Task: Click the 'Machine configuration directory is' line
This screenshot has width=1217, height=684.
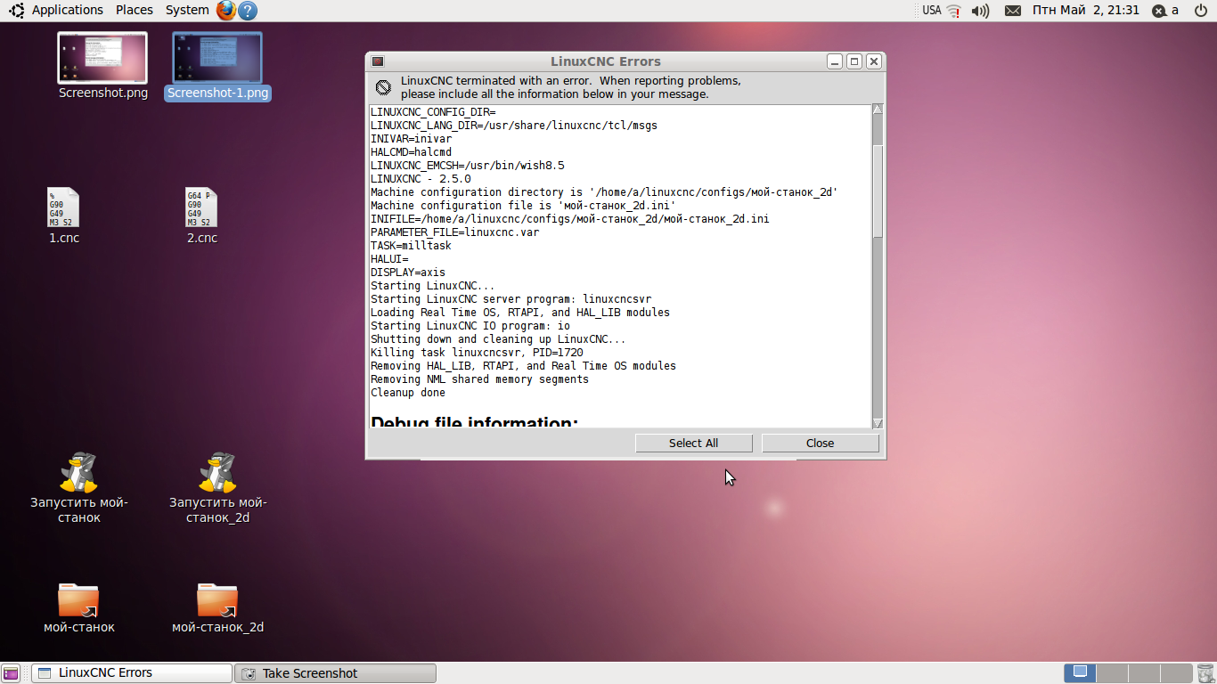Action: point(605,192)
